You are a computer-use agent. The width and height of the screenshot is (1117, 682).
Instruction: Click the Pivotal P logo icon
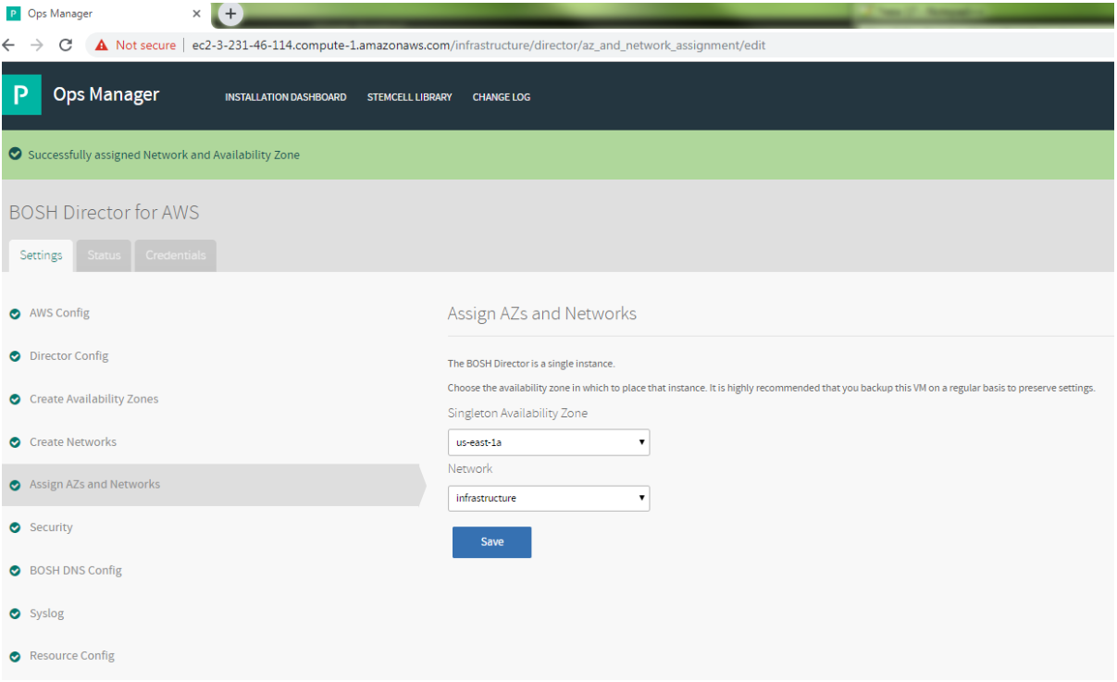coord(21,95)
